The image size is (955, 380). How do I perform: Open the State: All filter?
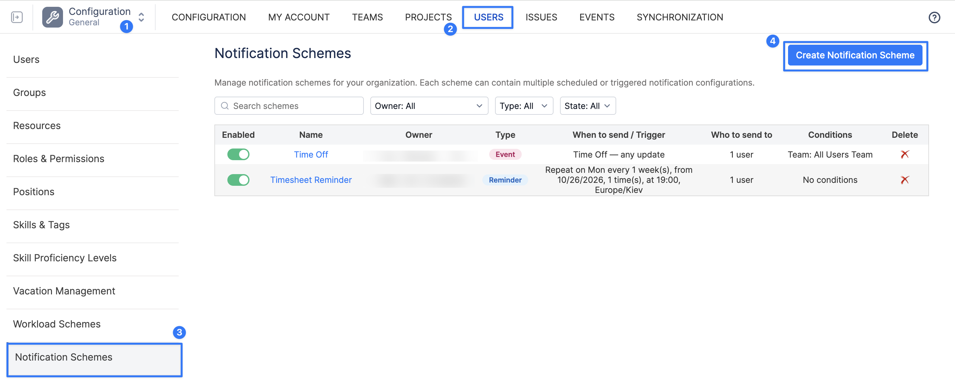(x=588, y=106)
